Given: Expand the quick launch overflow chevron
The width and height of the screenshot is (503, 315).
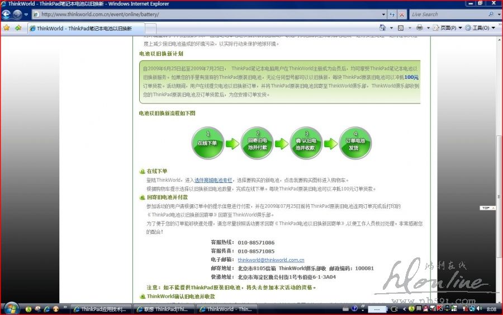Looking at the screenshot, I should (65, 307).
